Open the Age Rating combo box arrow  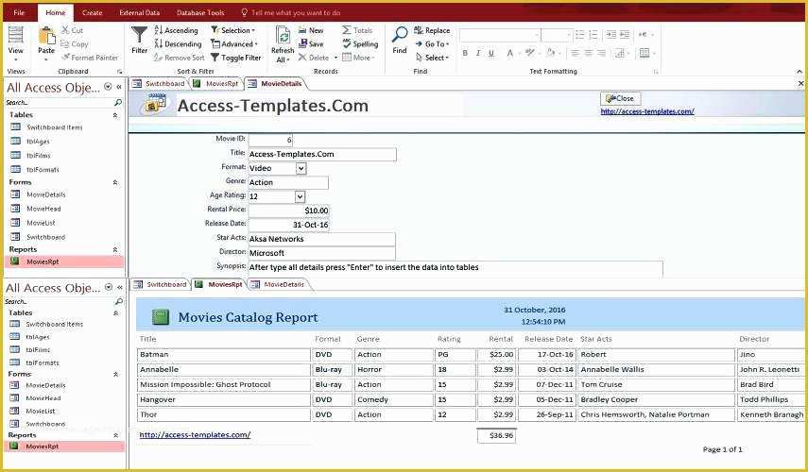pyautogui.click(x=300, y=196)
